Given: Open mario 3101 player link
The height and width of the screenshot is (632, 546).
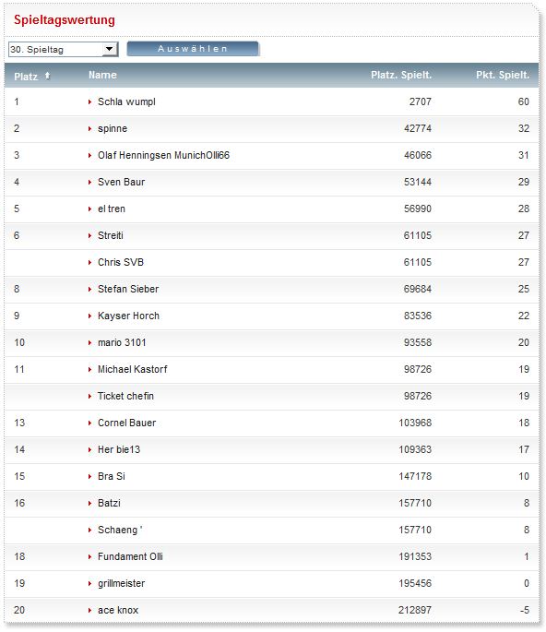Looking at the screenshot, I should [122, 342].
